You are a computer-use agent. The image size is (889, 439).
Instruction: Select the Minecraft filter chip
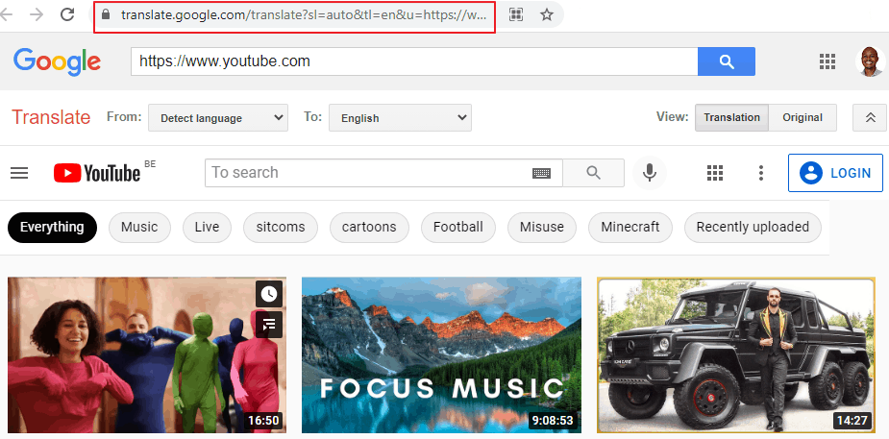(x=630, y=227)
